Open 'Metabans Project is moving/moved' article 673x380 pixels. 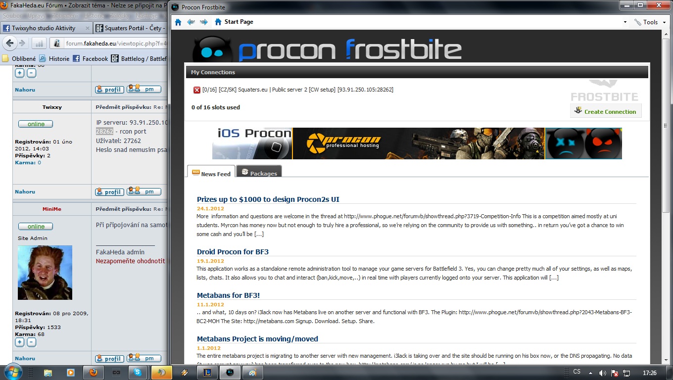[x=257, y=339]
